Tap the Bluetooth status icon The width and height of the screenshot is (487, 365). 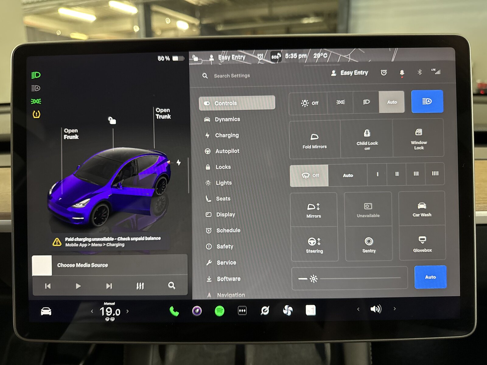[419, 72]
